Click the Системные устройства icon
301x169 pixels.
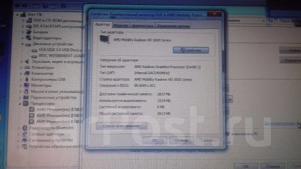[24, 140]
